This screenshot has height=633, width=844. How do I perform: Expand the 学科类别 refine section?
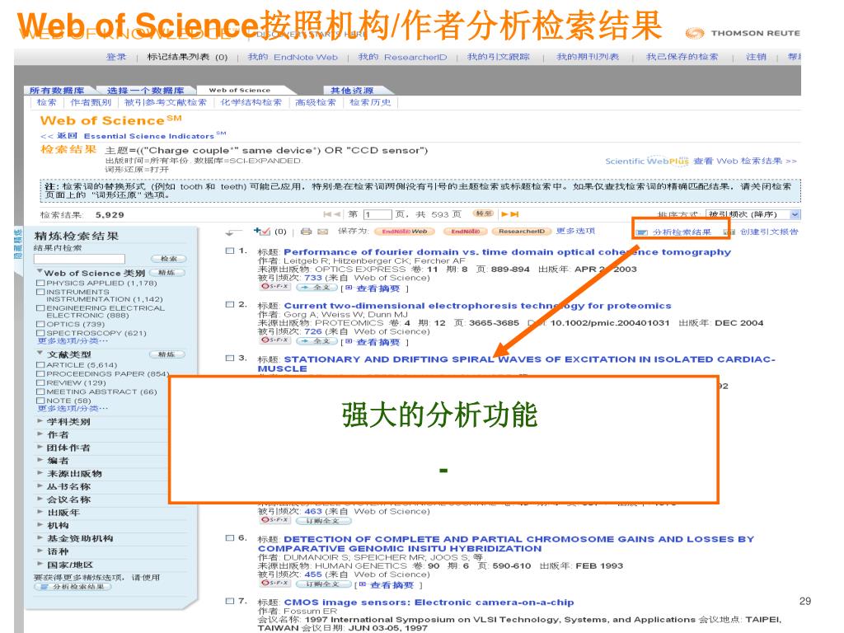point(40,421)
